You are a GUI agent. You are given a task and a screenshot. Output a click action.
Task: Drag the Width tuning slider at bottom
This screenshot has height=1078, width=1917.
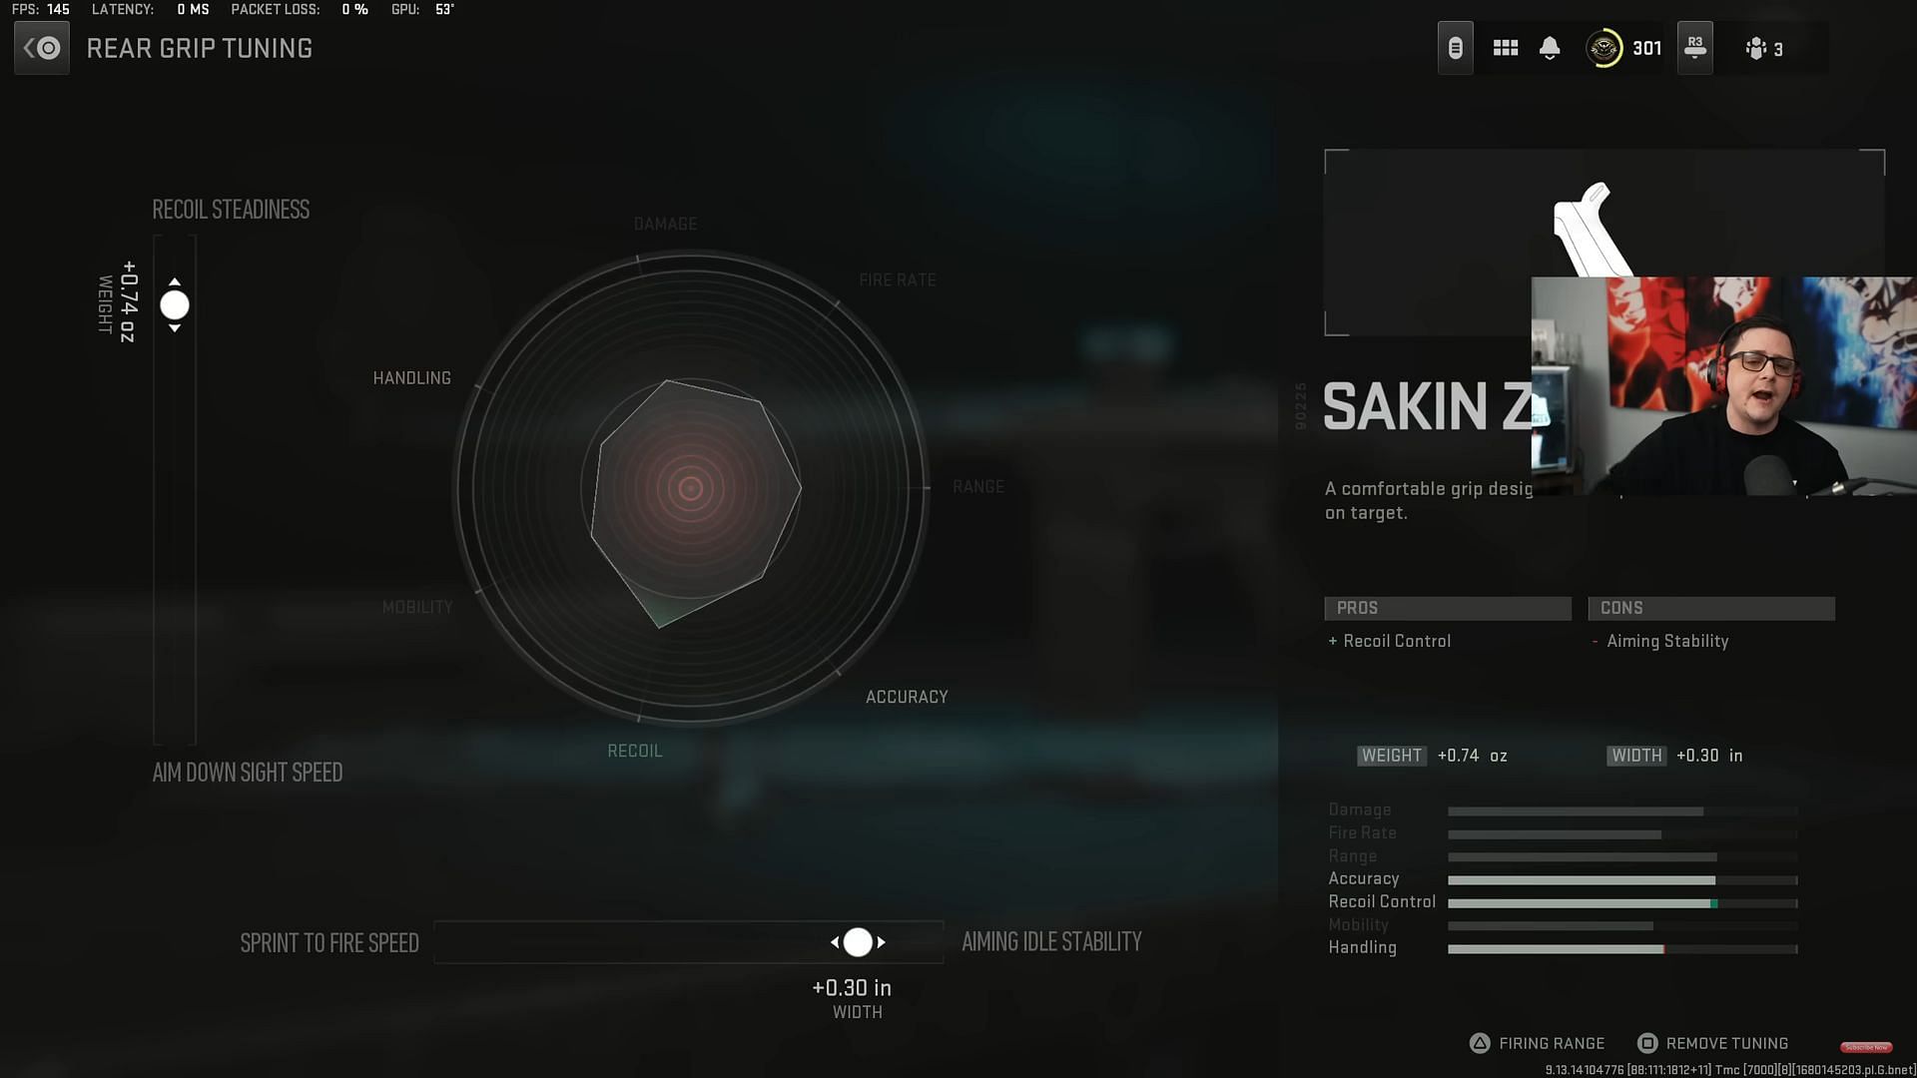[x=857, y=942]
